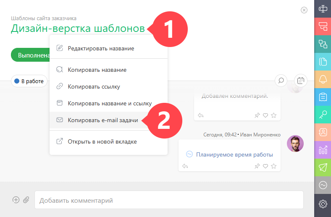Open the paper plane sidebar icon

coord(323,167)
